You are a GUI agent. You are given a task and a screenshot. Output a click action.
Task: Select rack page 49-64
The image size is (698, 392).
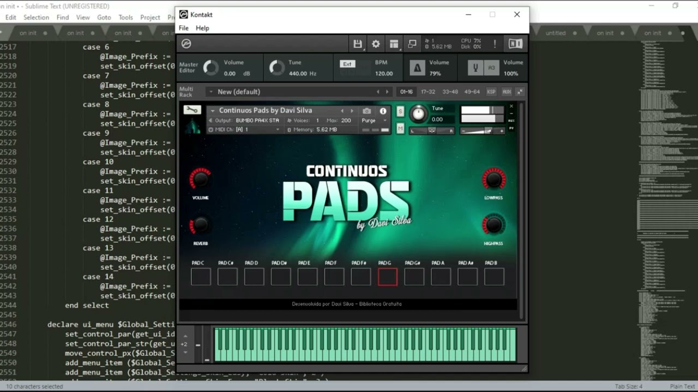coord(472,92)
